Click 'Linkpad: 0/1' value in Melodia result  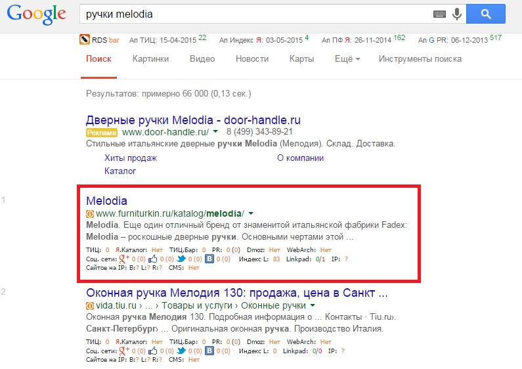[x=305, y=259]
